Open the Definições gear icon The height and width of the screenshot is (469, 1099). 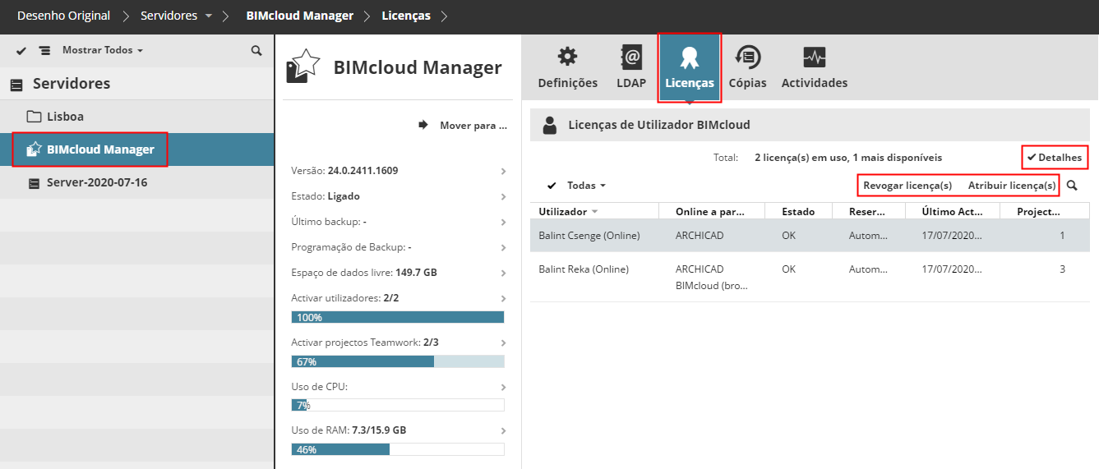(x=567, y=57)
